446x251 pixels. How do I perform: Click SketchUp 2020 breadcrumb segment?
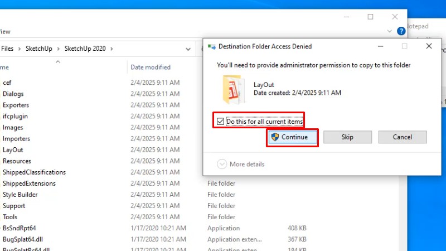click(x=85, y=49)
